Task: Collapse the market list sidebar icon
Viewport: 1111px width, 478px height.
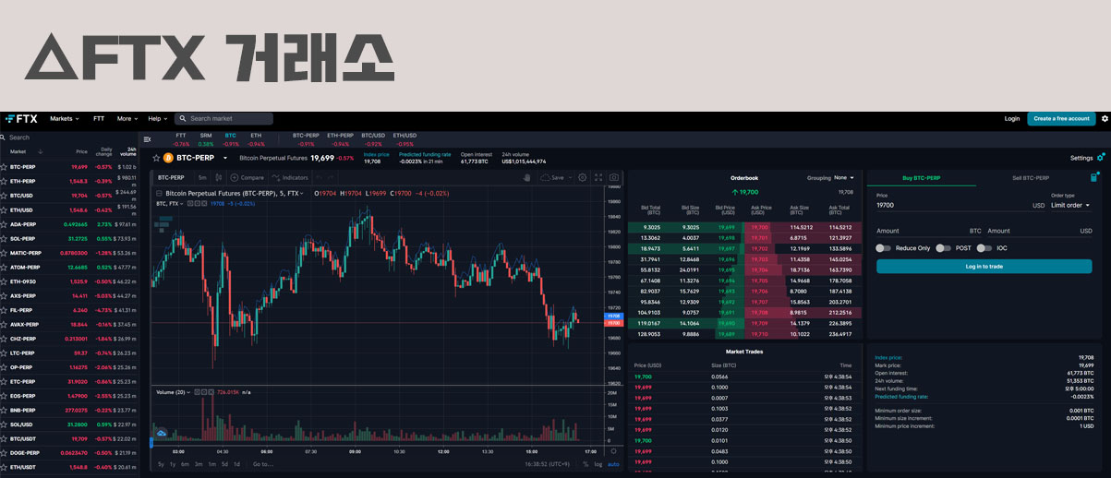Action: (x=148, y=139)
